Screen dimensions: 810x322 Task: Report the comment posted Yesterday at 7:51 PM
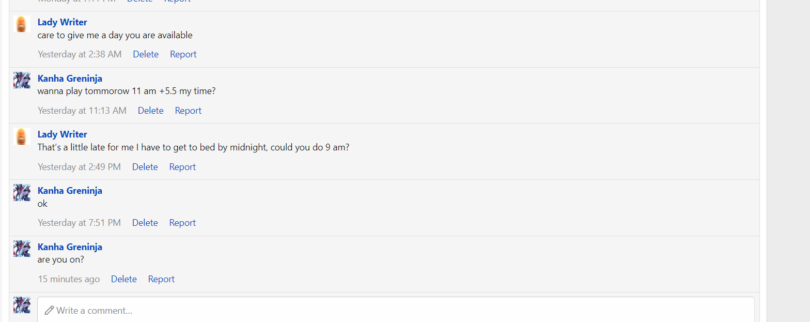pyautogui.click(x=182, y=223)
